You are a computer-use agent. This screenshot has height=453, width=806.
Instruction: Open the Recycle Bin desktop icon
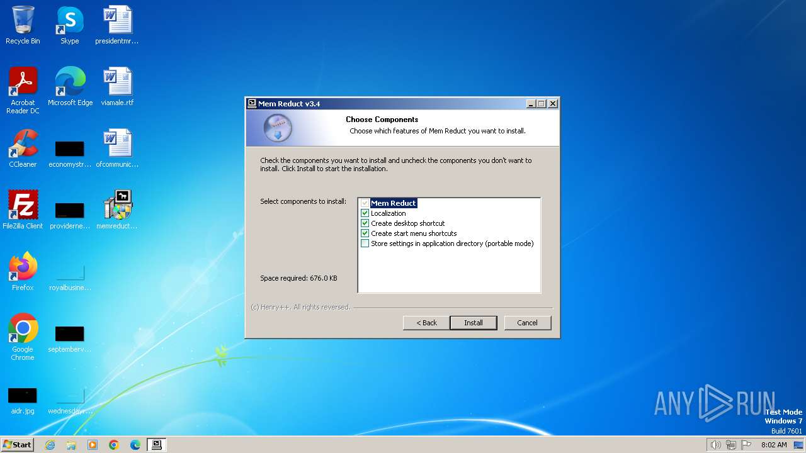click(x=23, y=25)
